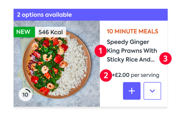Add the Speedy Ginger King Prawns recipe with the plus button

pyautogui.click(x=132, y=91)
